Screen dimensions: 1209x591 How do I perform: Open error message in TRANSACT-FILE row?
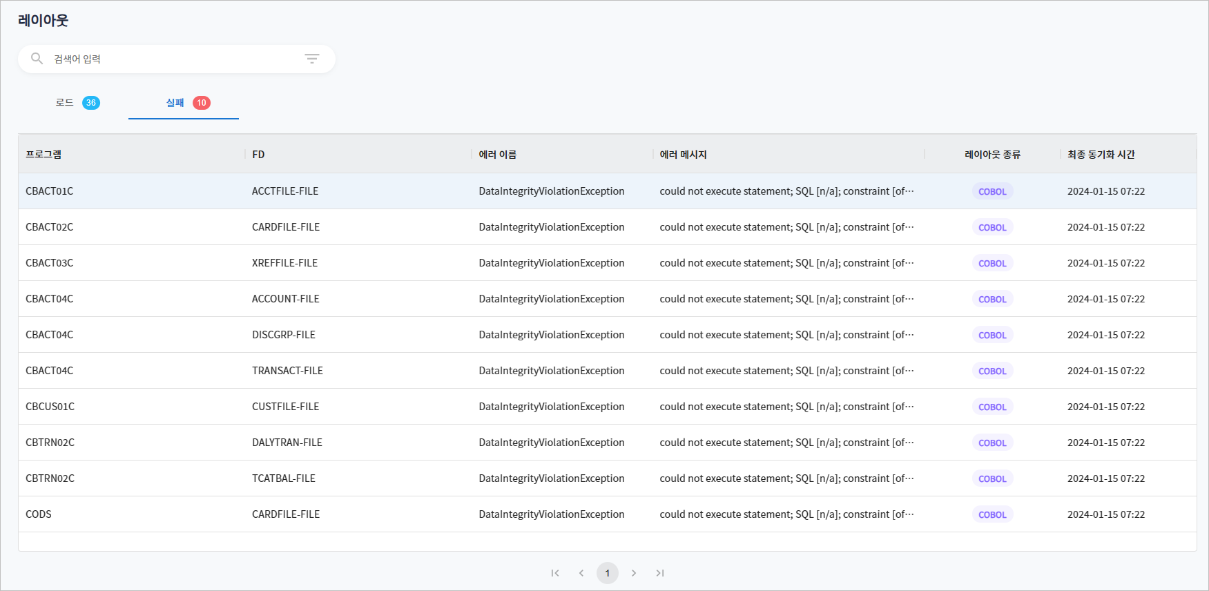pos(786,371)
